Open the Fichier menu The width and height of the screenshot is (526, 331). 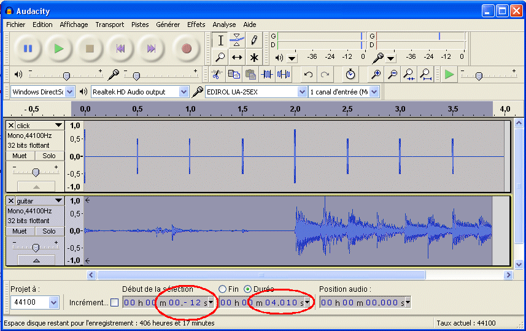pyautogui.click(x=15, y=25)
